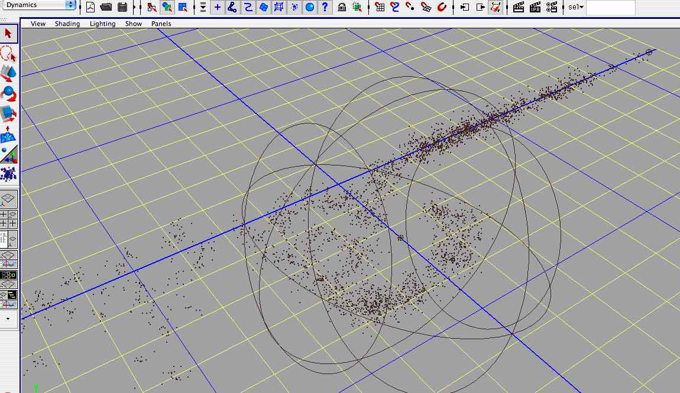Open the Panels menu
Screen dimensions: 680x393
(x=161, y=24)
